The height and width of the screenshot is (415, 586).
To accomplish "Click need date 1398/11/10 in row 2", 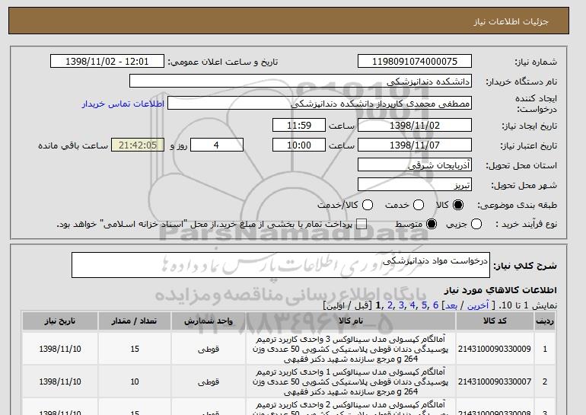I will [60, 381].
